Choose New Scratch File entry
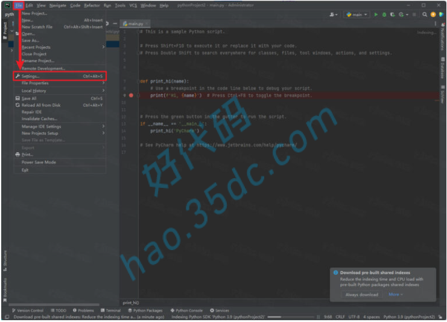The height and width of the screenshot is (322, 447). pos(60,27)
